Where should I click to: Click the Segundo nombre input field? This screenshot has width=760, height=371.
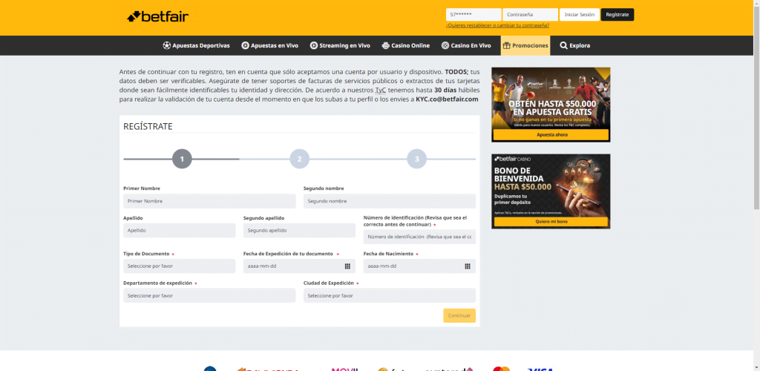(x=390, y=201)
